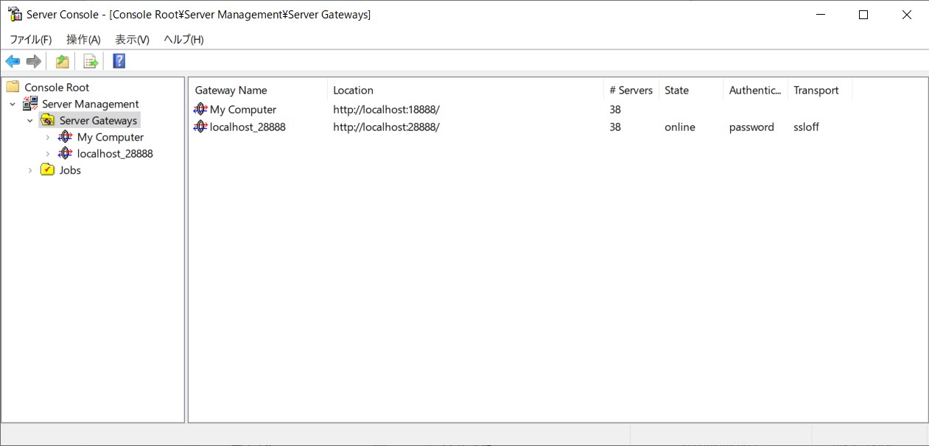Expand the Jobs tree node
The height and width of the screenshot is (446, 929).
tap(30, 171)
